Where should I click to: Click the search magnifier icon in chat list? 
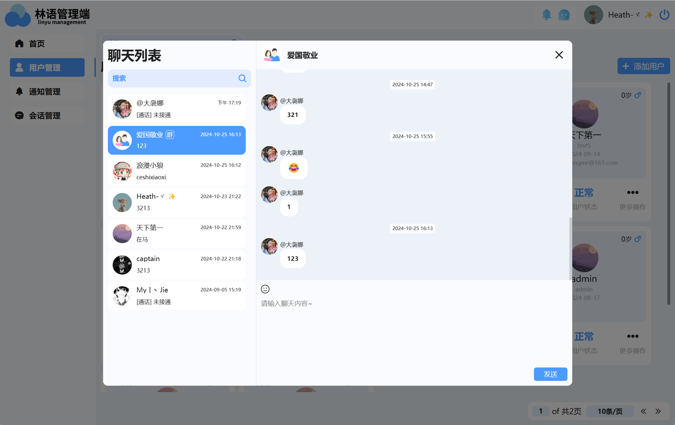click(242, 78)
